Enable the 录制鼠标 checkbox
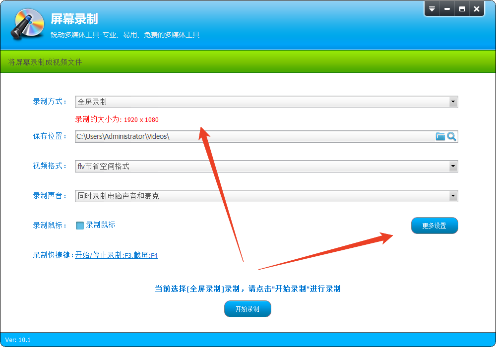496x347 pixels. pyautogui.click(x=79, y=226)
